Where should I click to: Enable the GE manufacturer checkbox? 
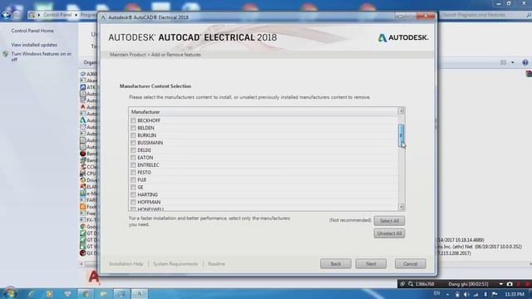(x=133, y=187)
